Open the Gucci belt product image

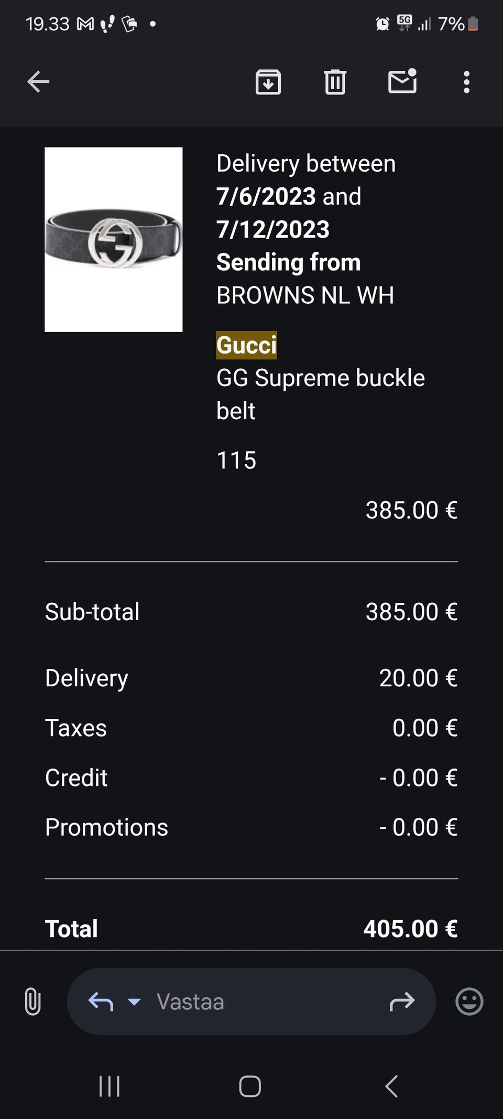pos(114,239)
